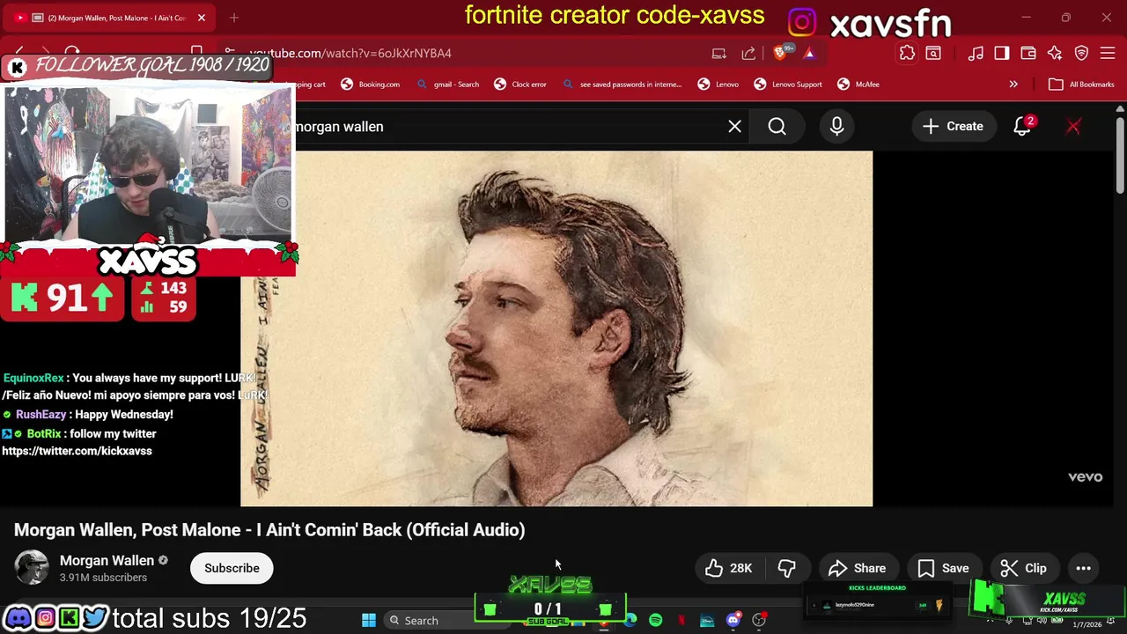The width and height of the screenshot is (1127, 634).
Task: Like the video with 28K likes
Action: [x=729, y=568]
